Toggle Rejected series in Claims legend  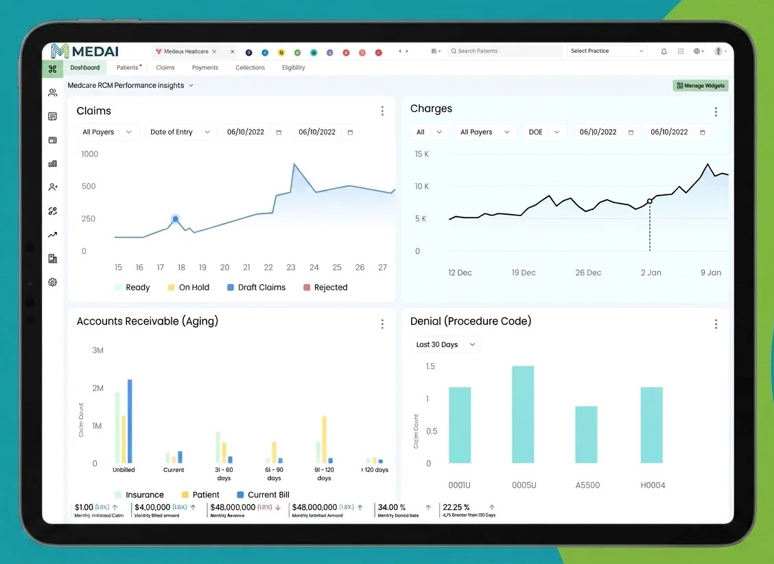point(325,287)
